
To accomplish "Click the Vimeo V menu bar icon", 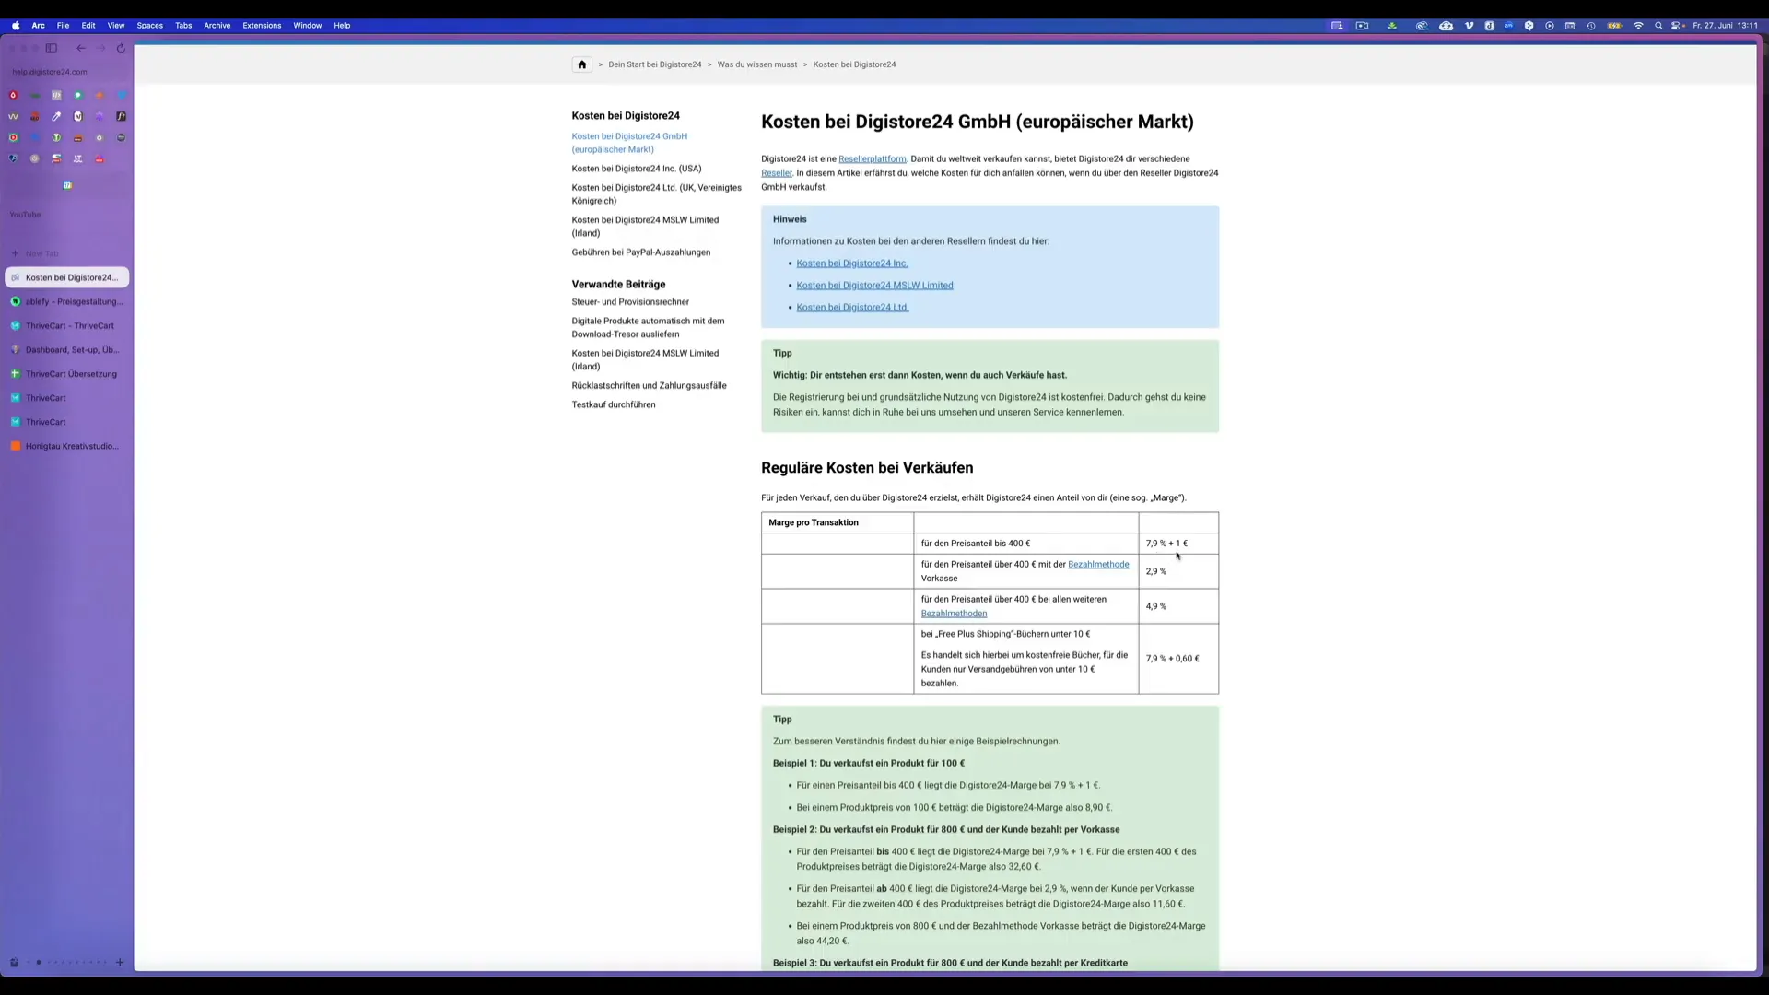I will pyautogui.click(x=1469, y=26).
